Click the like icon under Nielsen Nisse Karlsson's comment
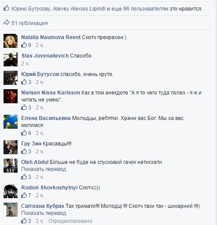 (24, 107)
